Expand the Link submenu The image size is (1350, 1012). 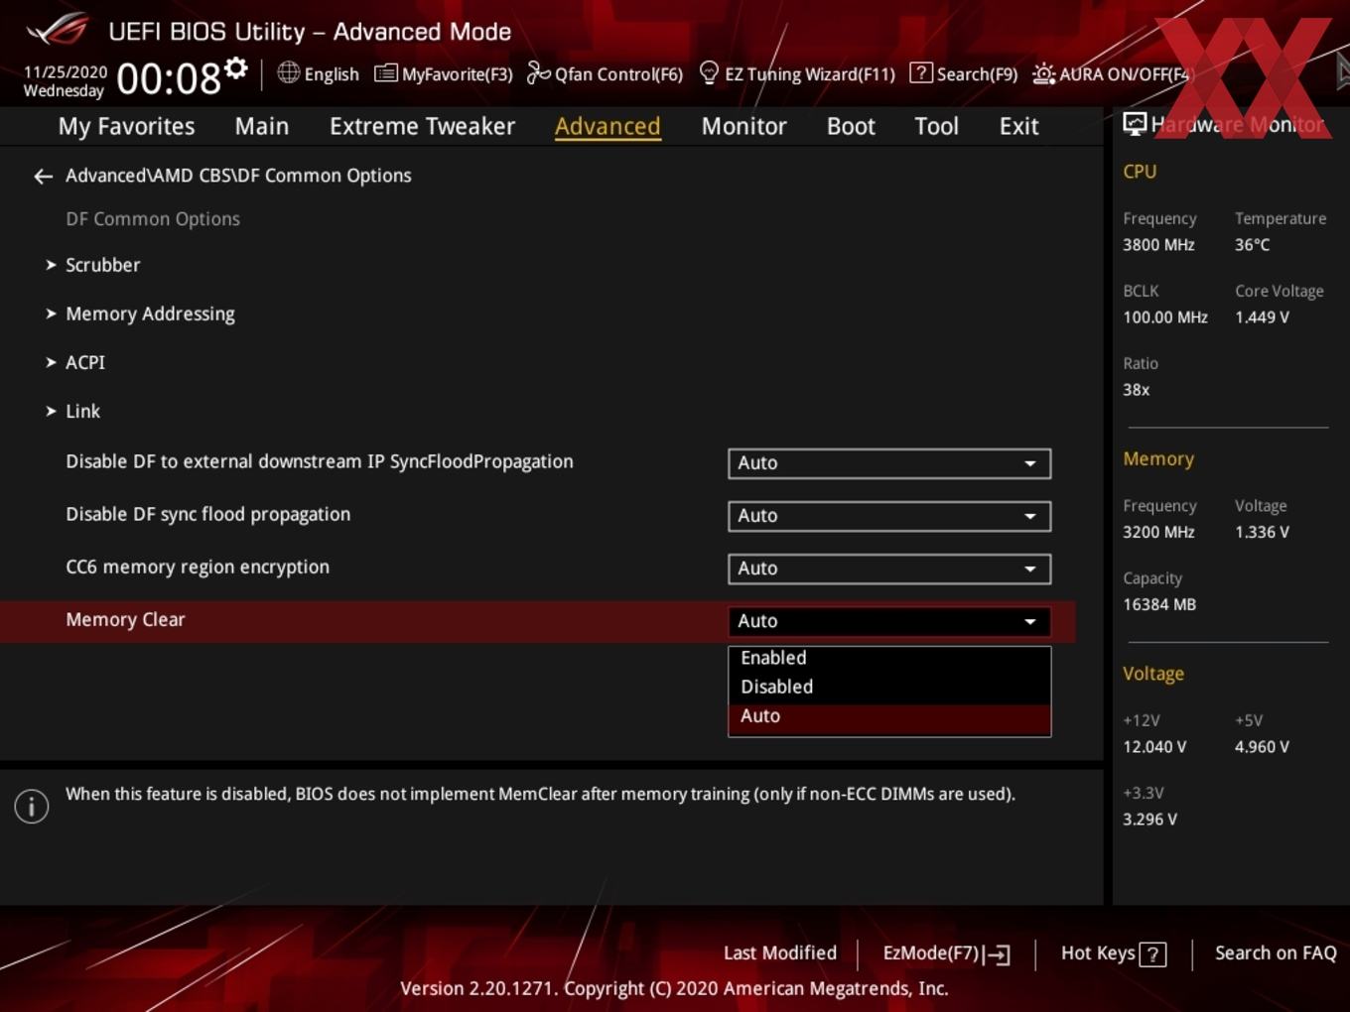tap(72, 411)
